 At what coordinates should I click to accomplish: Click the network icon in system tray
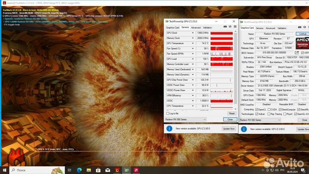[x=272, y=170]
